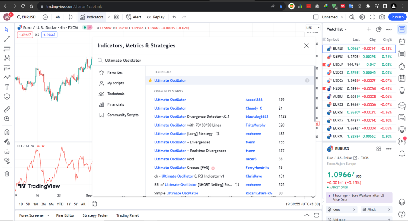This screenshot has height=221, width=408.
Task: Open the 4h timeframe interval dropdown
Action: [58, 17]
